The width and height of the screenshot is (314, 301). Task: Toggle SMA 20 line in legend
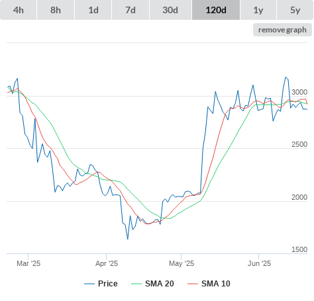[x=152, y=284]
